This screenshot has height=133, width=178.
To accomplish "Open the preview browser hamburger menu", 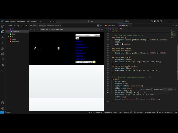I will [102, 30].
